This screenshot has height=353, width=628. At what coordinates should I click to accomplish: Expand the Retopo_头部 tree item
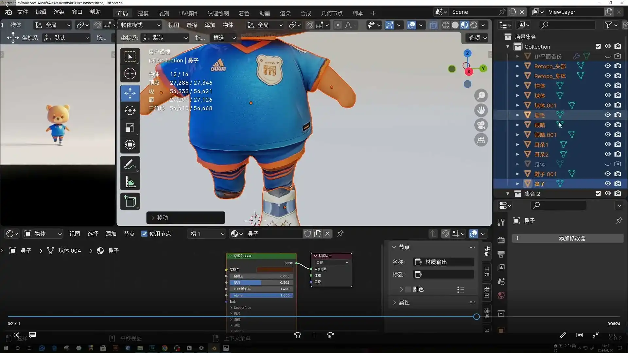pyautogui.click(x=517, y=66)
